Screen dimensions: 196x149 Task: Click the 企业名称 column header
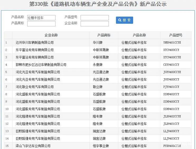tap(51, 35)
